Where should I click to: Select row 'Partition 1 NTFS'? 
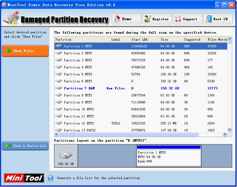pyautogui.click(x=141, y=46)
